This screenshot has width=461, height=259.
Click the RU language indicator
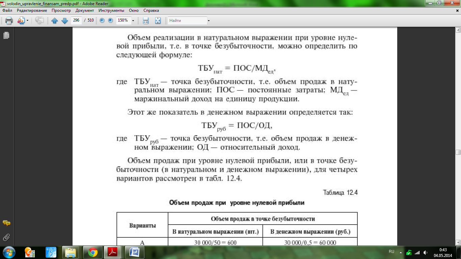(x=391, y=252)
